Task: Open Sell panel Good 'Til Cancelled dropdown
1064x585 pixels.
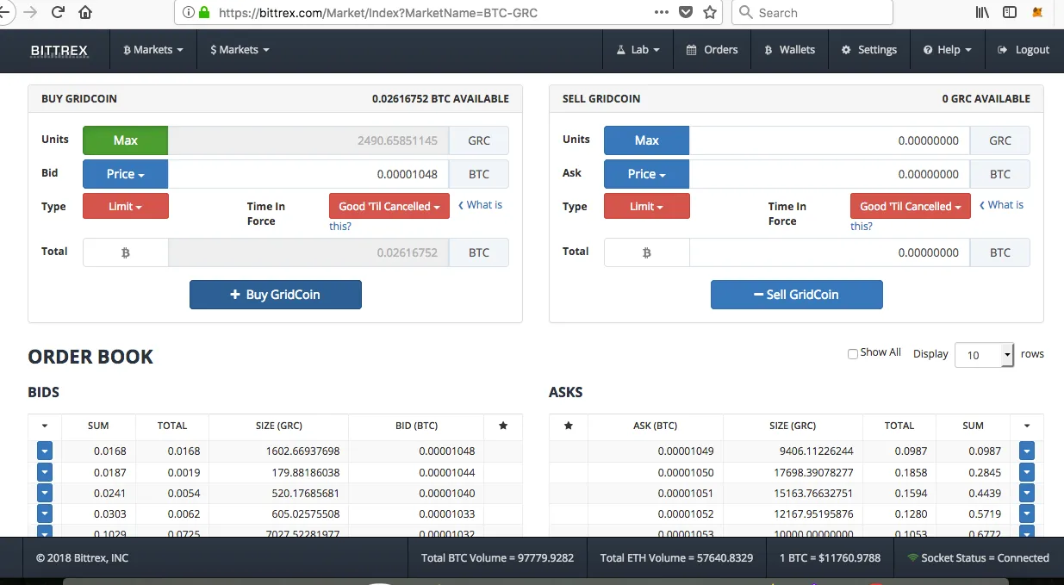Action: tap(911, 206)
